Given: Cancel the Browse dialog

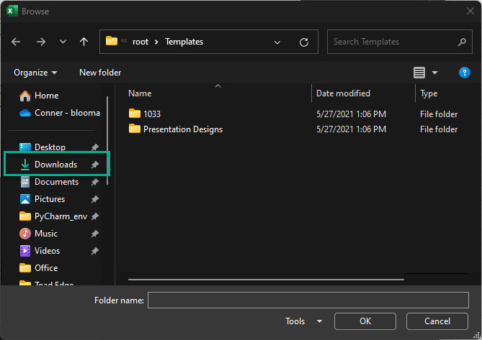Looking at the screenshot, I should [x=437, y=321].
